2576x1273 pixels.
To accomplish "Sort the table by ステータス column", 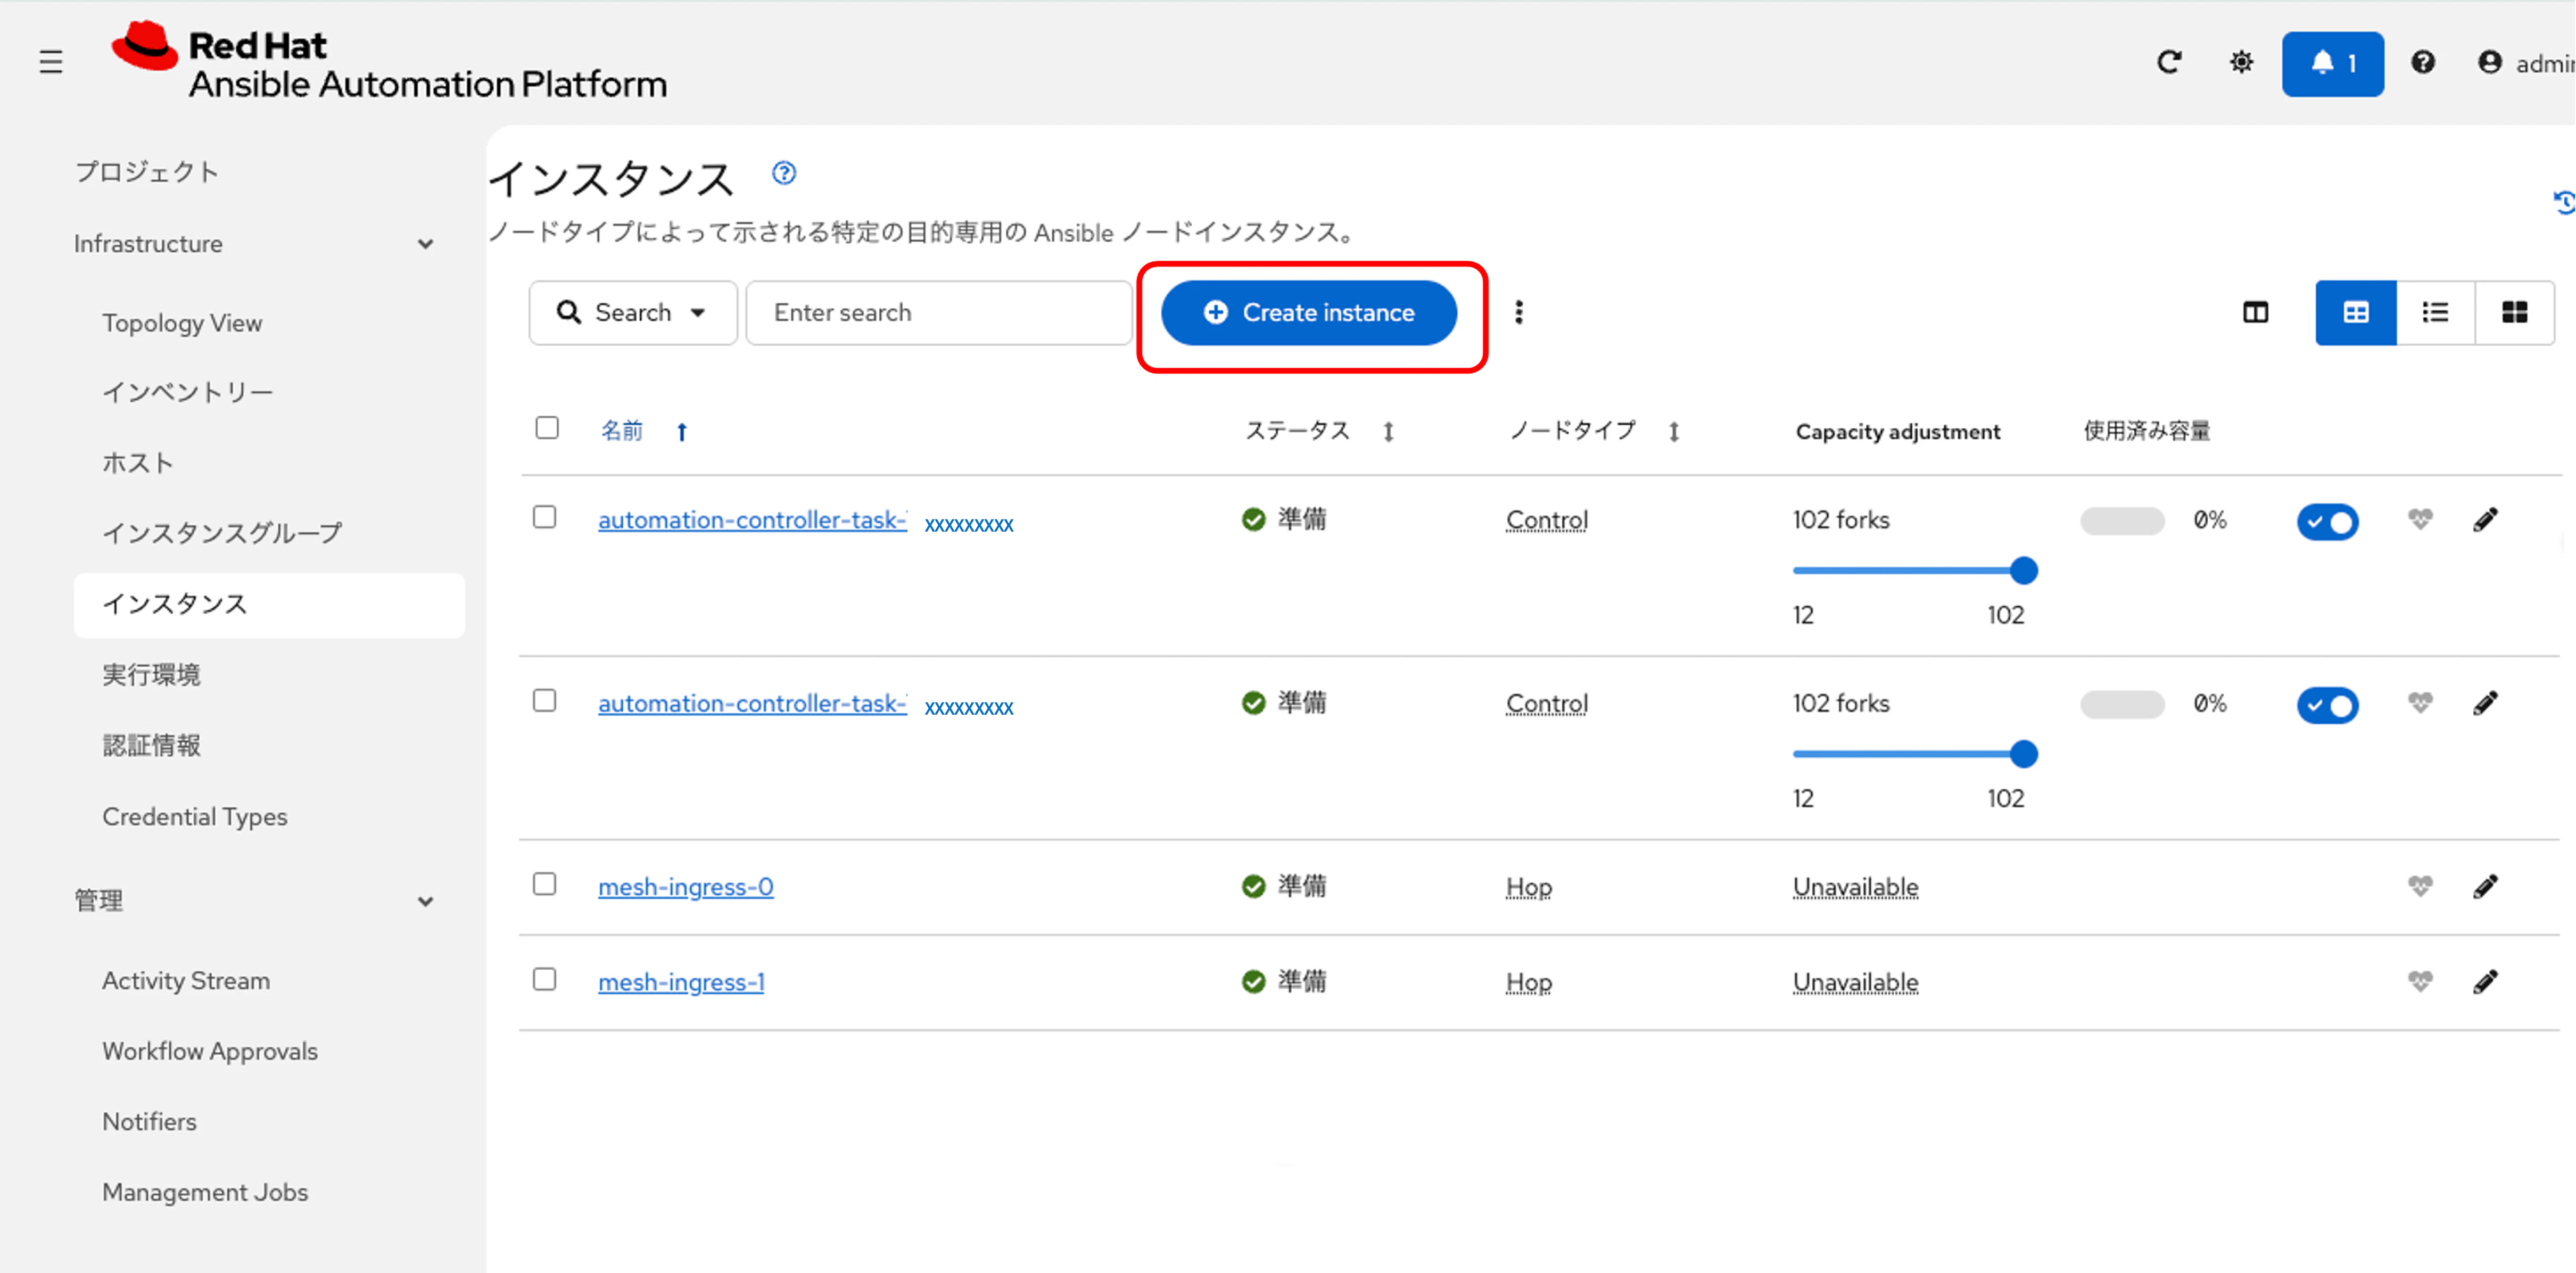I will [1388, 431].
